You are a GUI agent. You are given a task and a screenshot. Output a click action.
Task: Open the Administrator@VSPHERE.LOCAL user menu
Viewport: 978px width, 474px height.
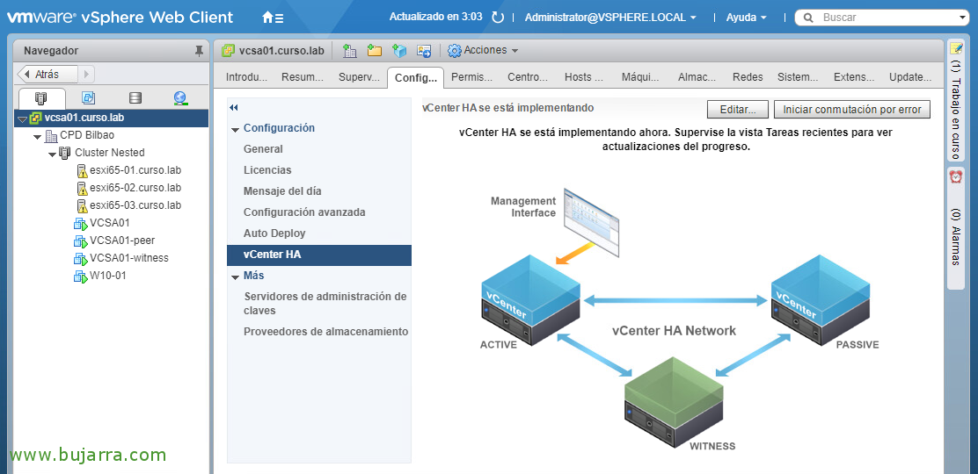click(610, 18)
